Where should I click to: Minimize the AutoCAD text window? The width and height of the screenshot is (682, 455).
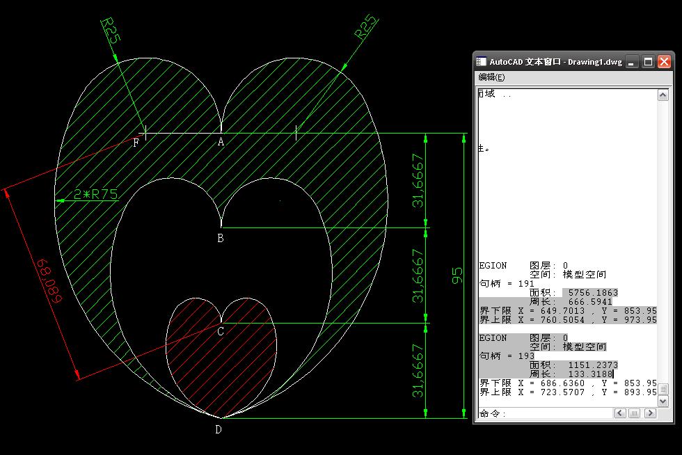pos(632,62)
